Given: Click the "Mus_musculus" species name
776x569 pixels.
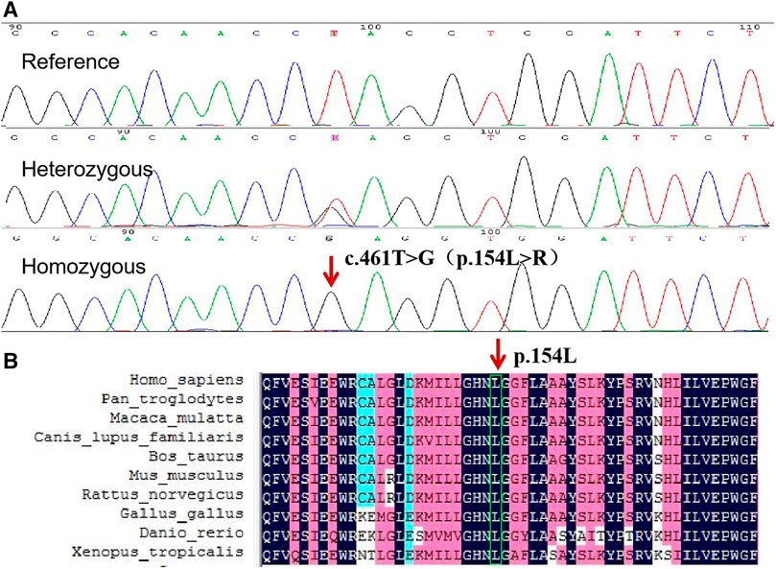Looking at the screenshot, I should point(186,476).
